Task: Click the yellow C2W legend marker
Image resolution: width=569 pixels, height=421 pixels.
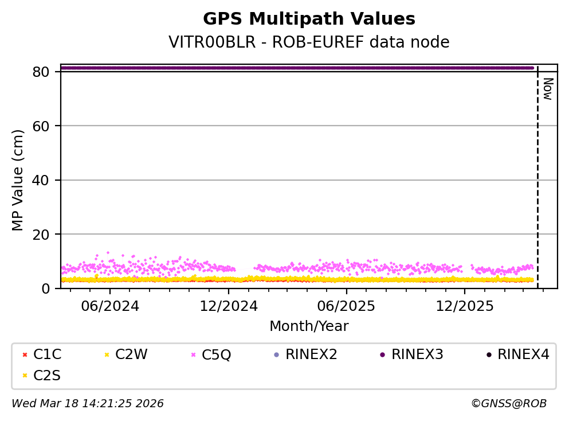Action: [106, 355]
